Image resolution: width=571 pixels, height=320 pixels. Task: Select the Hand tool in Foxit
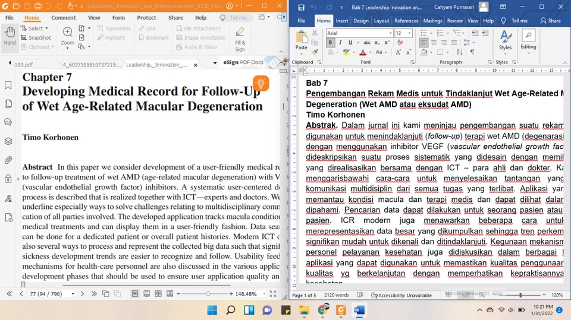[x=10, y=36]
